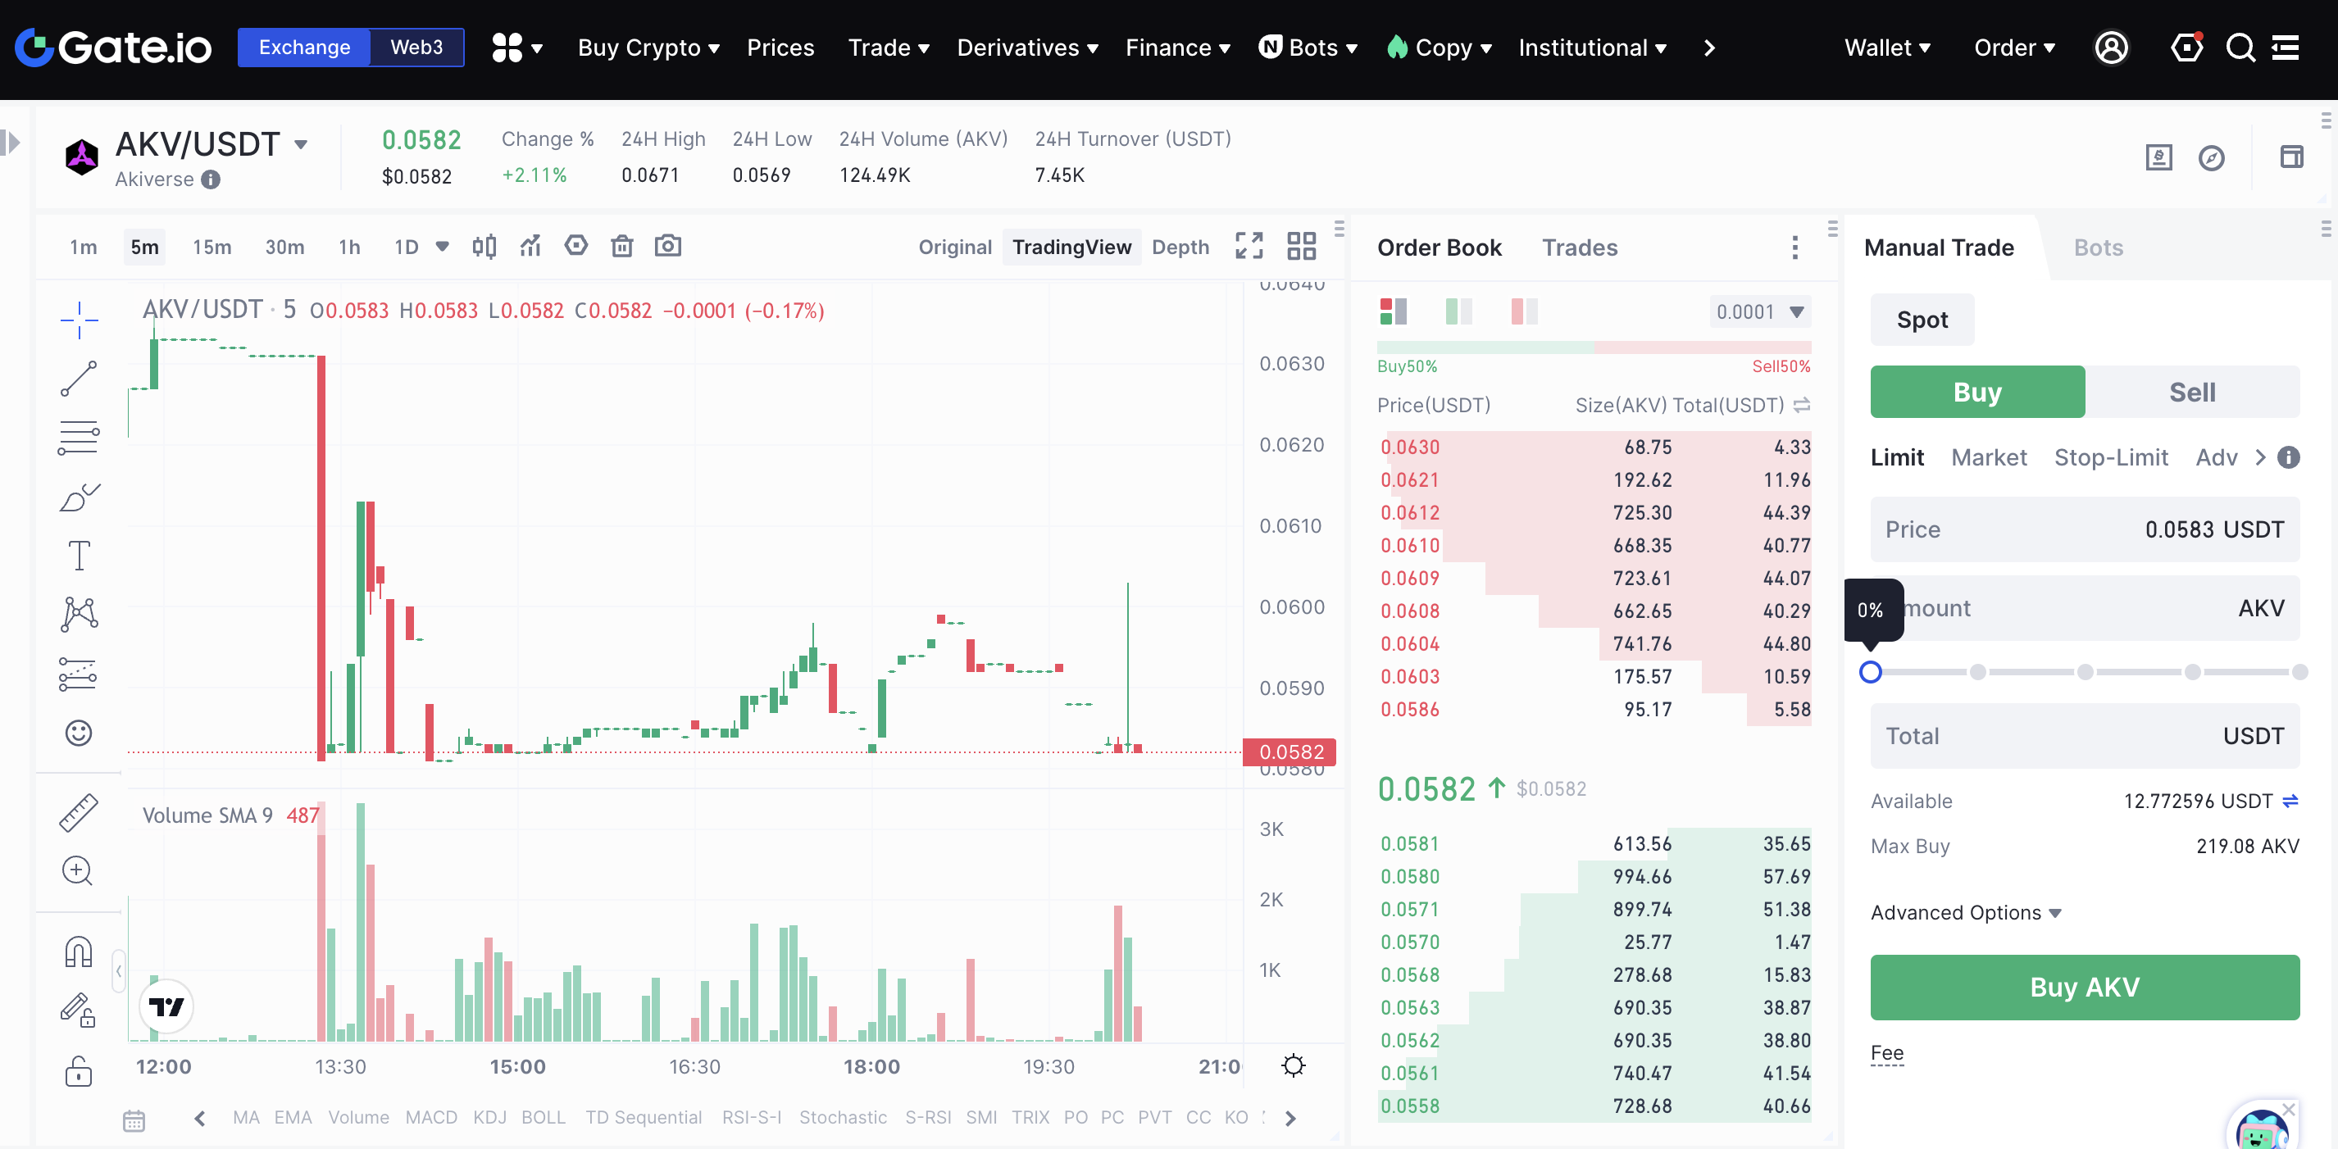Take a chart snapshot with camera icon
The width and height of the screenshot is (2338, 1149).
point(668,246)
